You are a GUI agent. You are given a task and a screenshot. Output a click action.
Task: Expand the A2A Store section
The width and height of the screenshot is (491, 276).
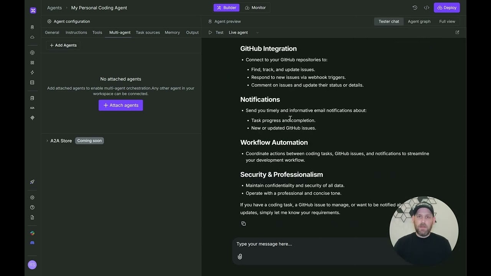point(47,141)
